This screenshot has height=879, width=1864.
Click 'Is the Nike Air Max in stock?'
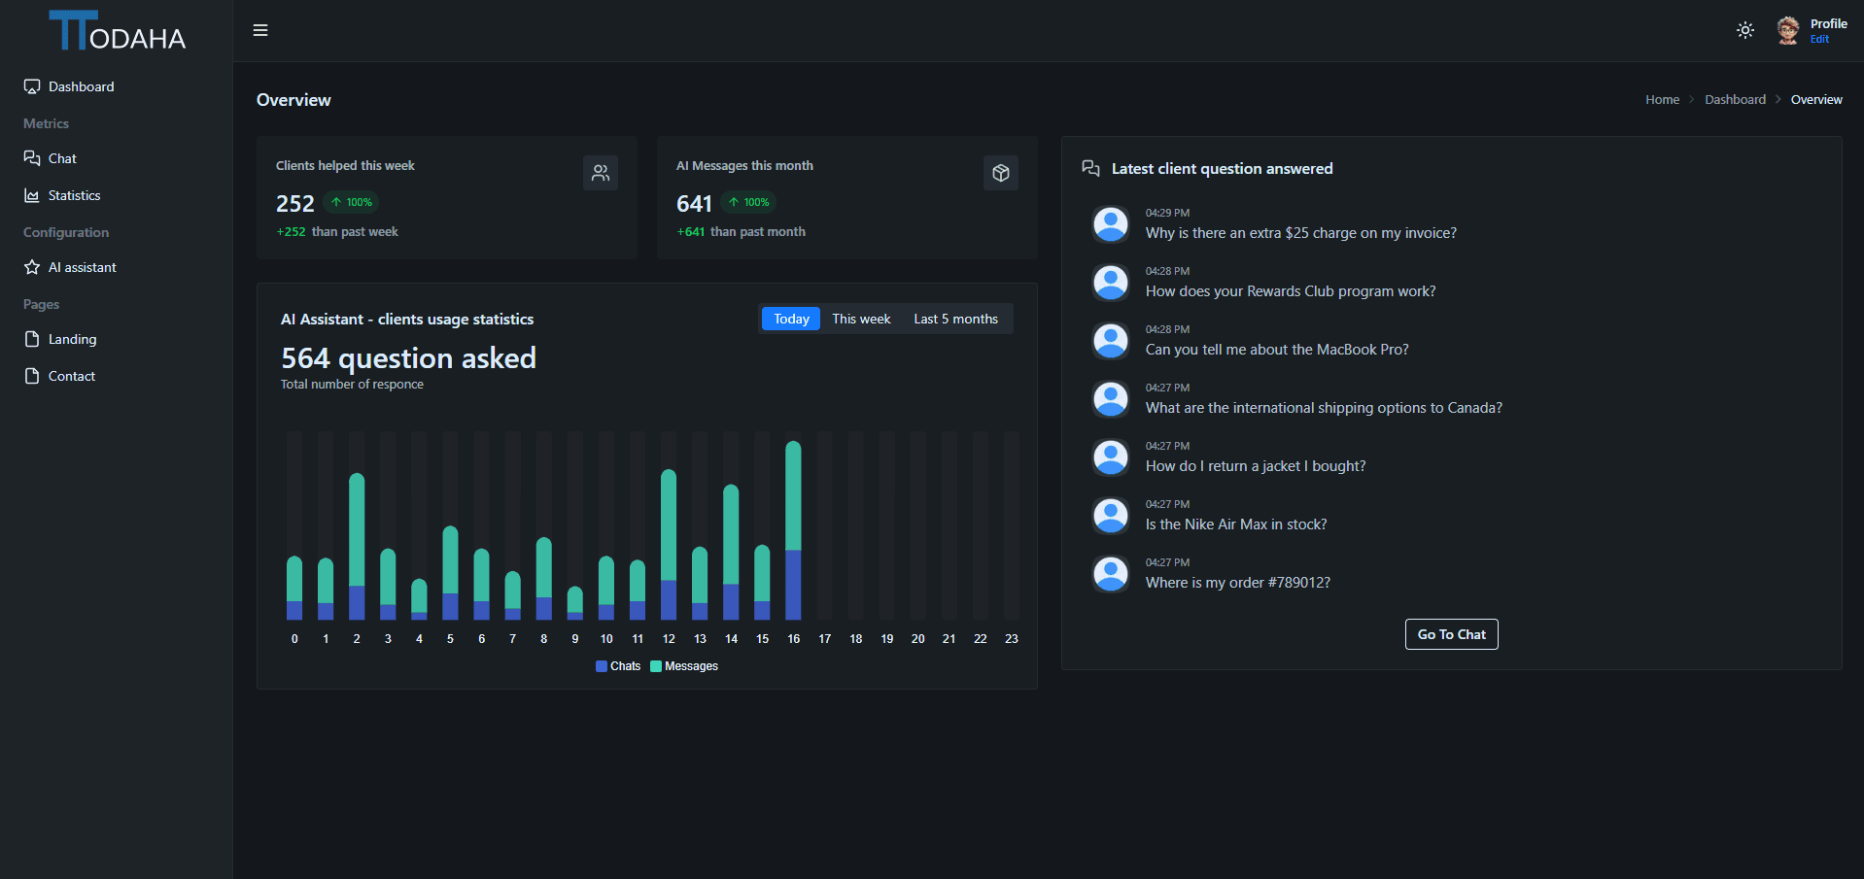(1236, 524)
